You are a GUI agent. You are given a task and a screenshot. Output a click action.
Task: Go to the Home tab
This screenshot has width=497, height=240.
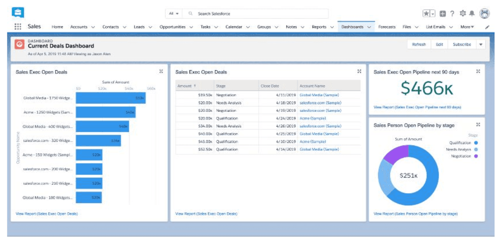click(x=57, y=27)
